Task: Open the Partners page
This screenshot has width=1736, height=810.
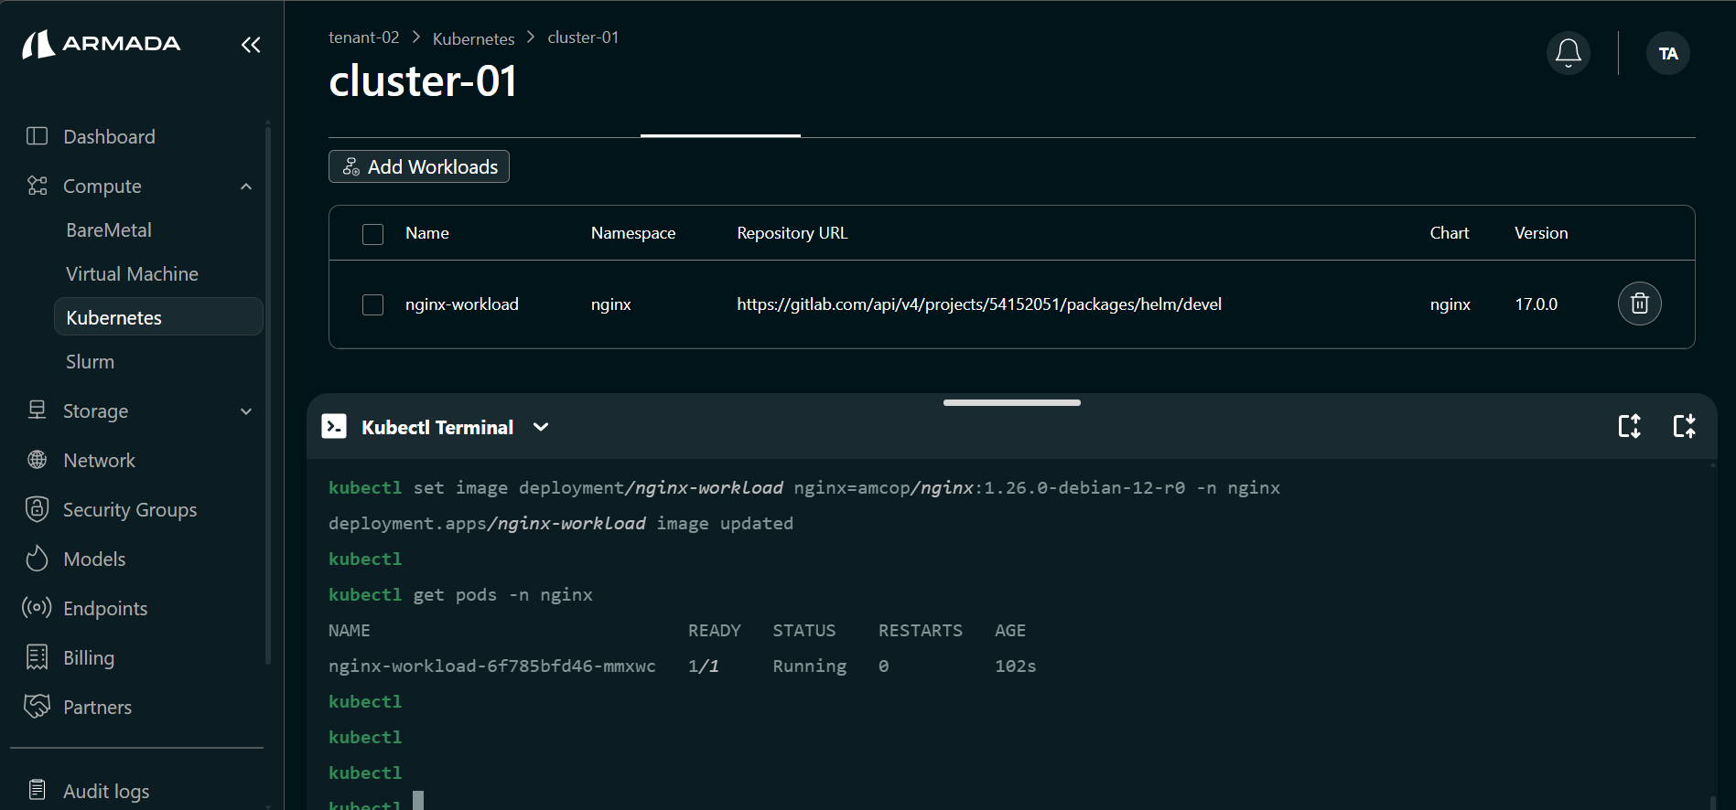Action: pos(97,708)
